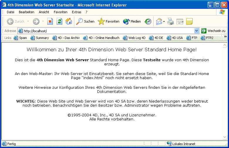Show the Medien media panel
This screenshot has height=148, width=229.
[x=132, y=21]
